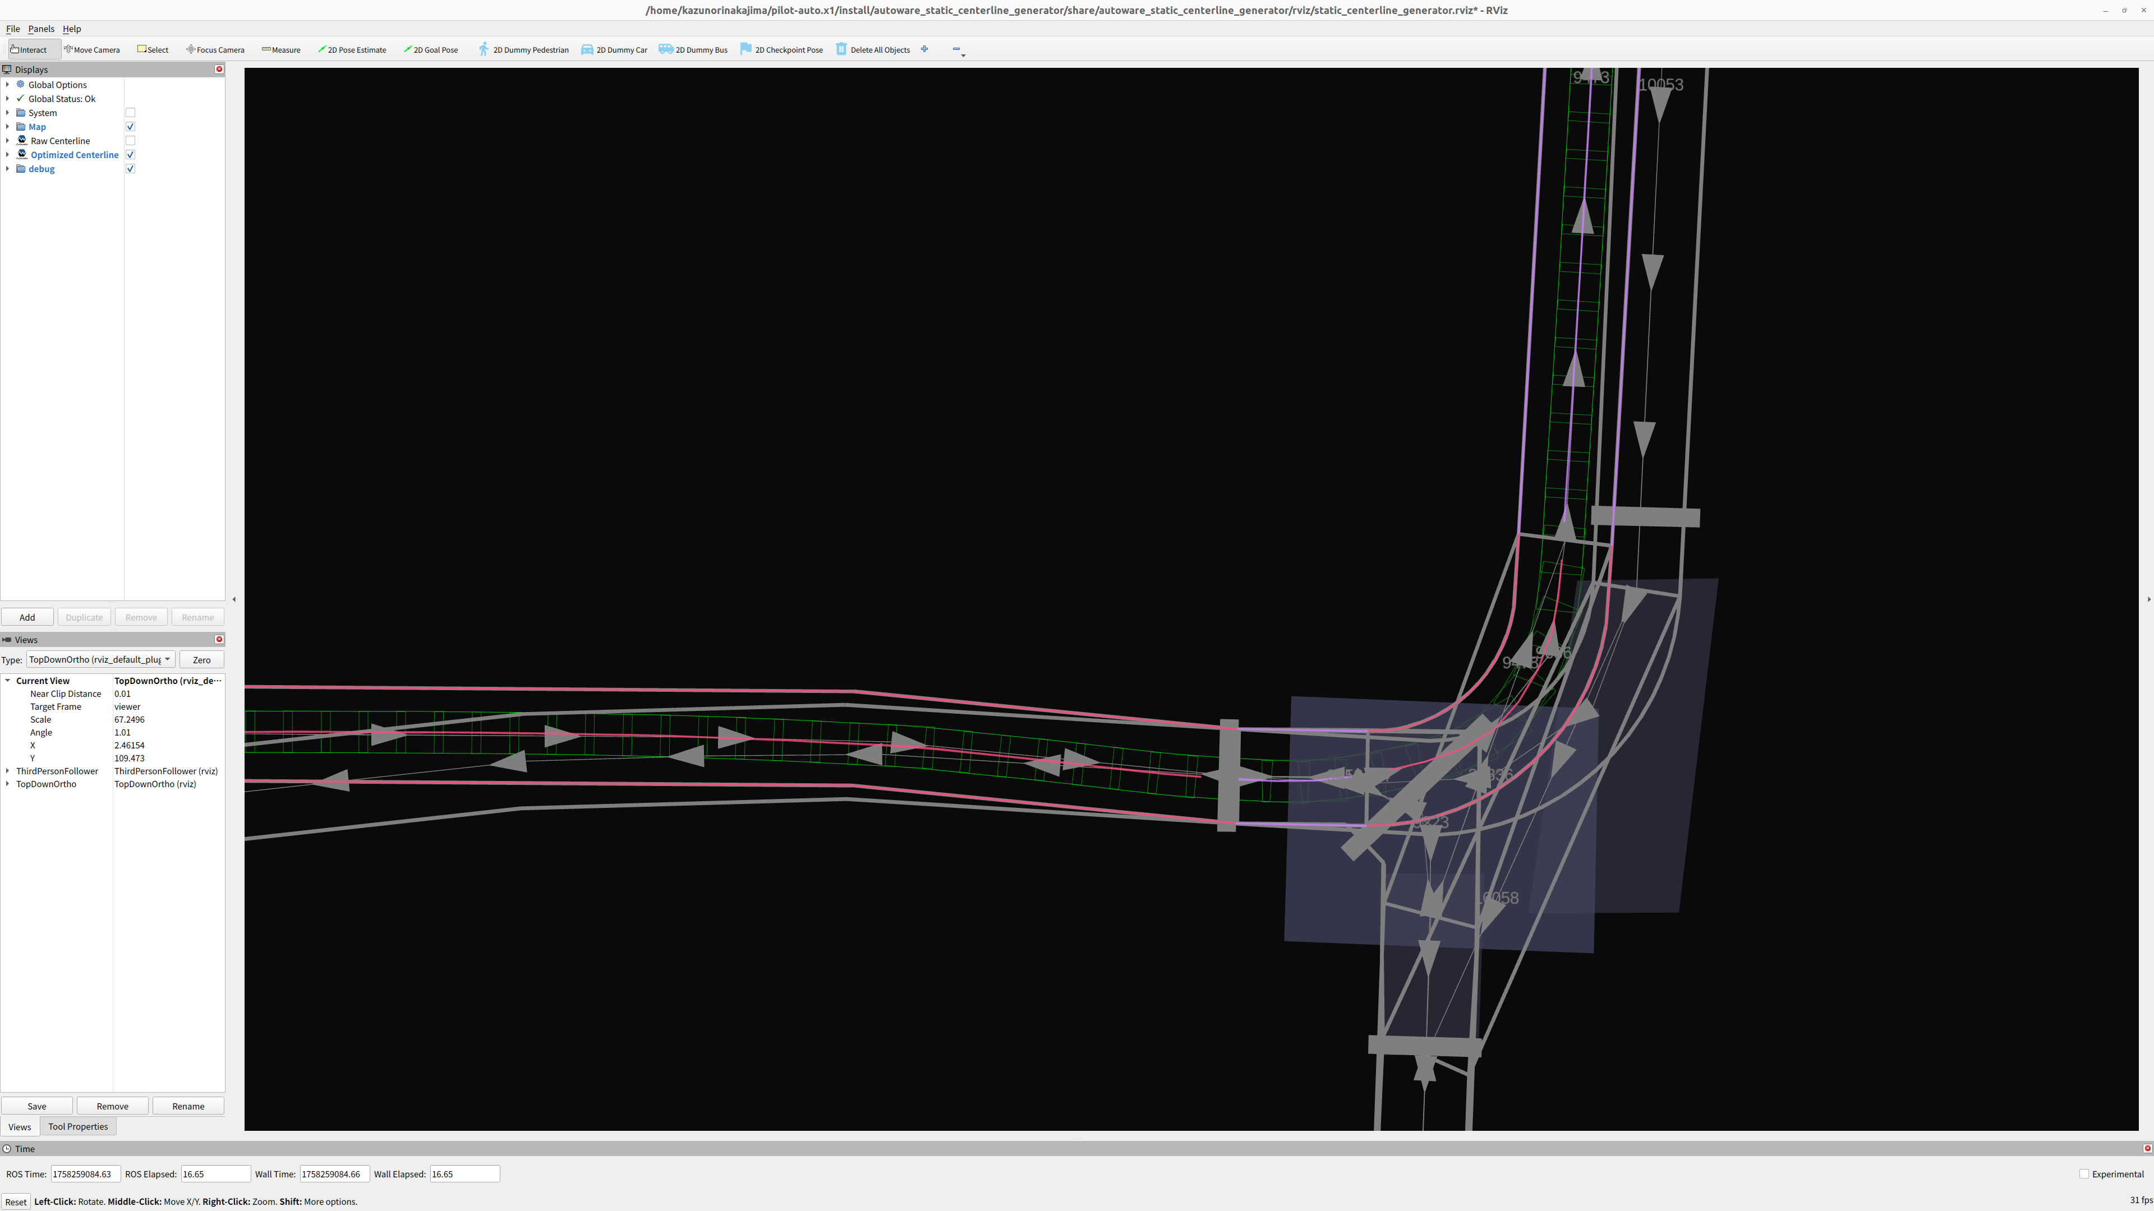This screenshot has height=1211, width=2154.
Task: Activate the 2D Checkpoint Pose flag tool
Action: tap(782, 49)
